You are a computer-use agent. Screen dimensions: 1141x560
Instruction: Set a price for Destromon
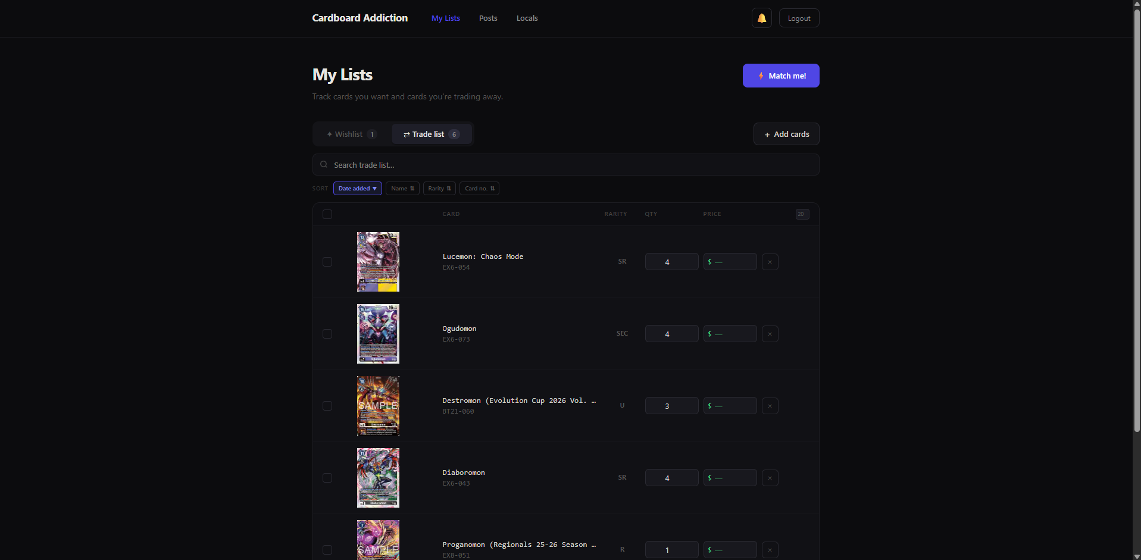[730, 406]
